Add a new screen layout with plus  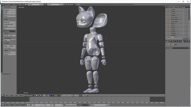[41, 4]
